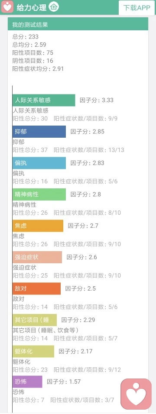The width and height of the screenshot is (156, 414).
Task: Click 因子分: 3.33 score label
Action: [97, 100]
